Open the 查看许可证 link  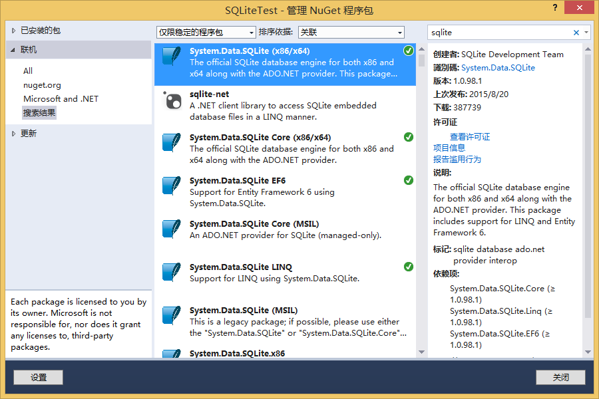[469, 137]
